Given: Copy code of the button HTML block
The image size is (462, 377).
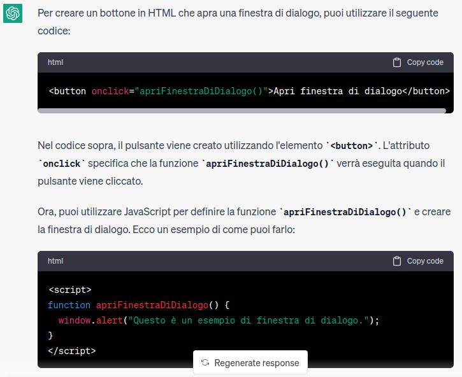Looking at the screenshot, I should [x=418, y=62].
